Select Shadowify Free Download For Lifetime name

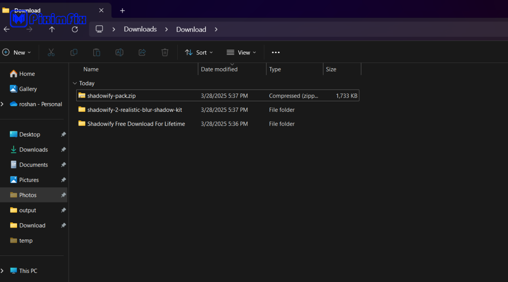coord(136,124)
